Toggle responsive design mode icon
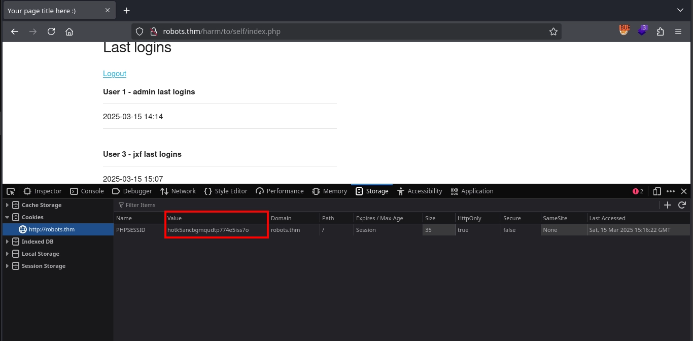The image size is (693, 341). tap(657, 191)
